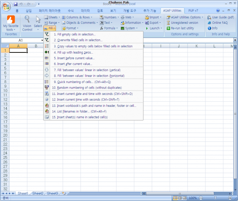Image resolution: width=238 pixels, height=201 pixels.
Task: Click the Info icon in Info and help
Action: coord(209,28)
